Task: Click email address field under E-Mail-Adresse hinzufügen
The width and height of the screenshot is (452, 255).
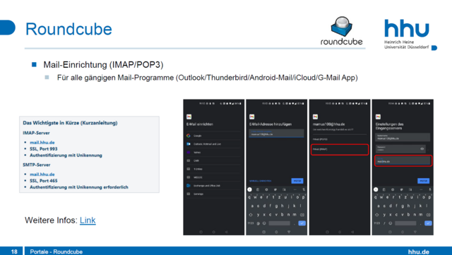Action: [x=276, y=134]
